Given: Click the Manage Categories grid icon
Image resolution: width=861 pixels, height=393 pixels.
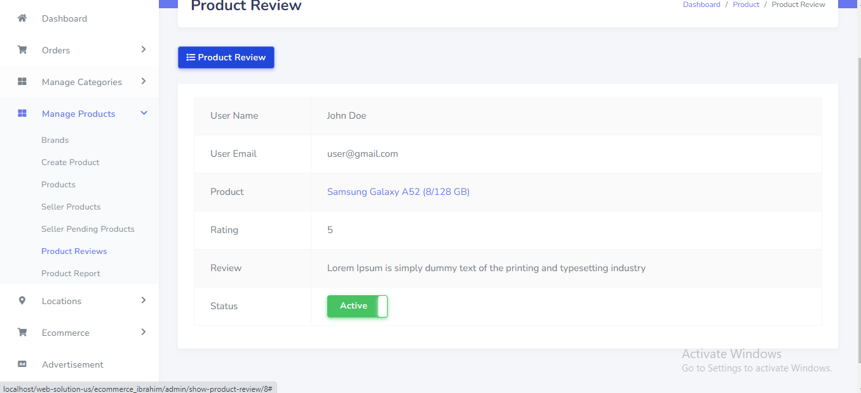Looking at the screenshot, I should point(22,82).
